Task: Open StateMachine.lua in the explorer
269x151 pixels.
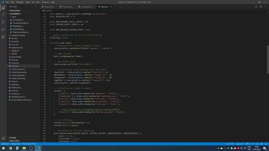Action: coord(18,97)
